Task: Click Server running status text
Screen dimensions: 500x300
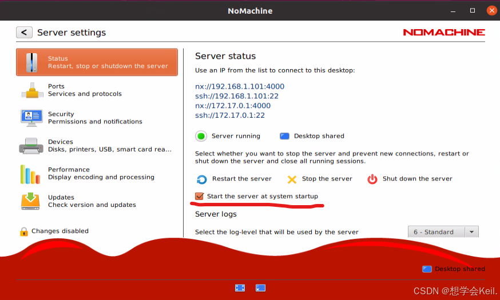Action: [236, 136]
